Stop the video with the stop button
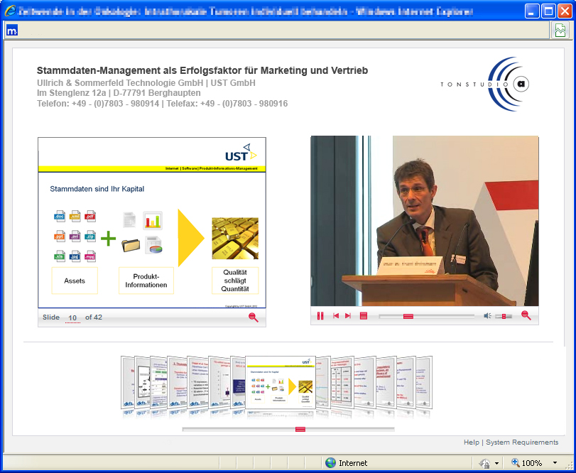The height and width of the screenshot is (473, 576). pos(364,316)
